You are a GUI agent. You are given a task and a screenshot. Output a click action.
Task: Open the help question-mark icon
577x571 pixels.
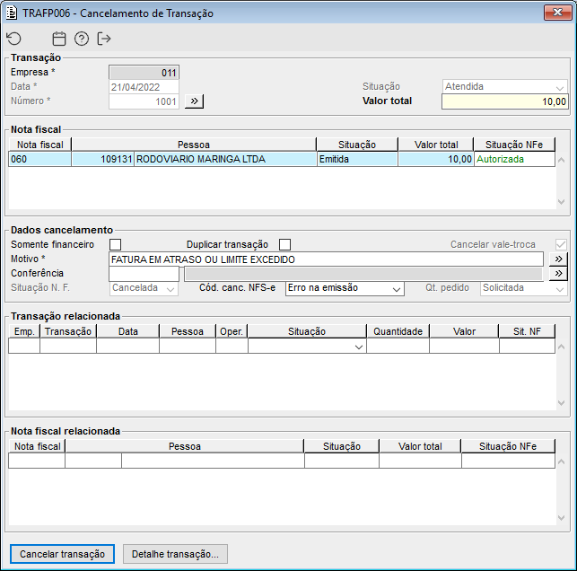82,39
